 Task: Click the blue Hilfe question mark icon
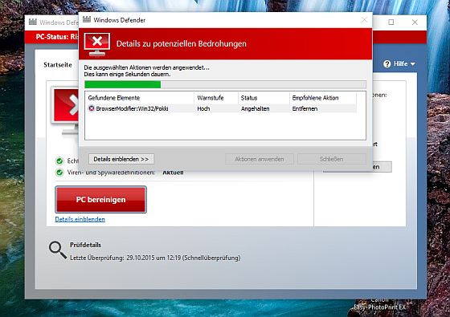point(387,63)
